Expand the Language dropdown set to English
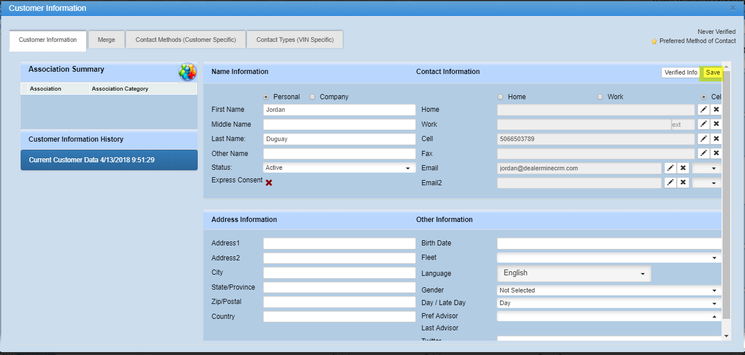Screen dimensions: 745x355 click(x=574, y=274)
